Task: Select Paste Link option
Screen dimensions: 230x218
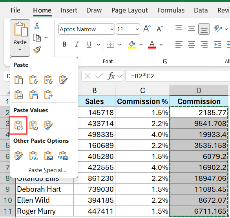Action: [x=34, y=156]
